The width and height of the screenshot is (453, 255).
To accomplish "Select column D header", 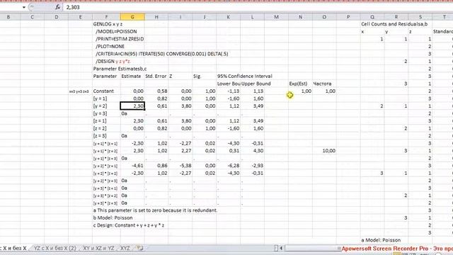I will 57,17.
